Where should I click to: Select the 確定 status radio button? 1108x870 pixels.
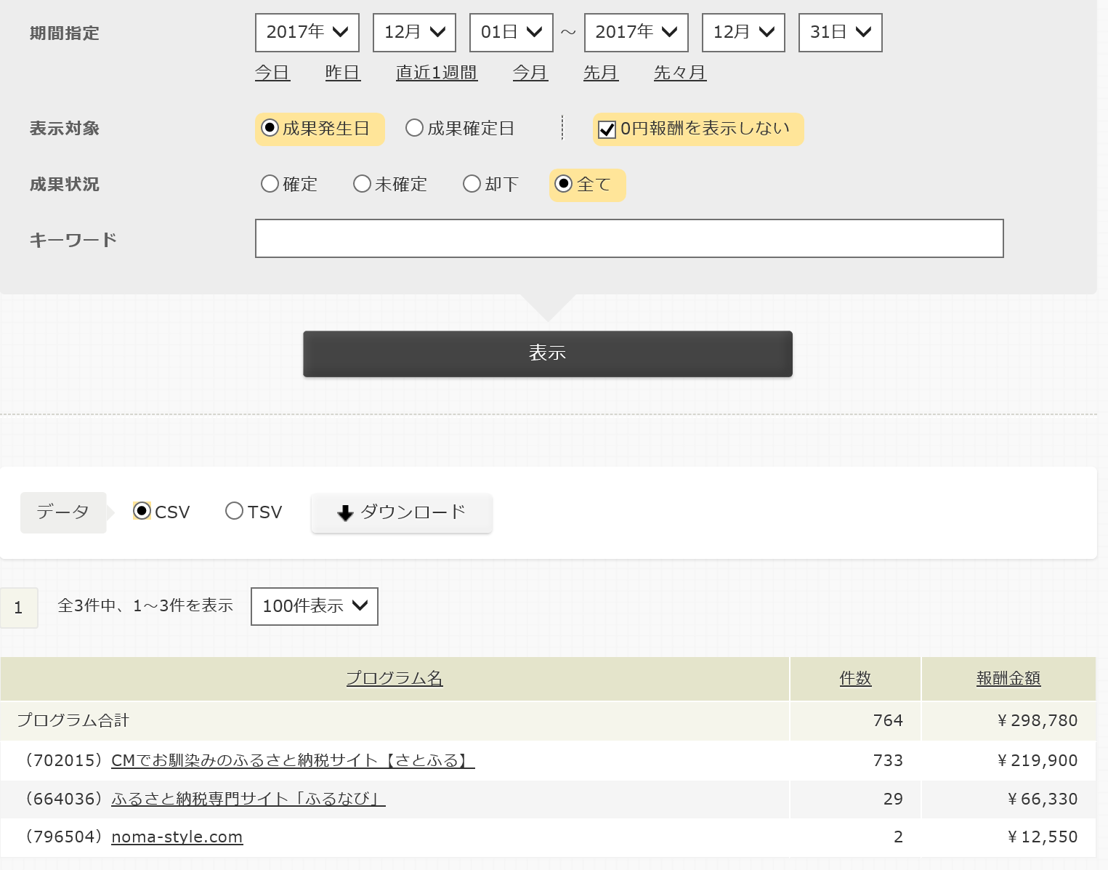270,184
